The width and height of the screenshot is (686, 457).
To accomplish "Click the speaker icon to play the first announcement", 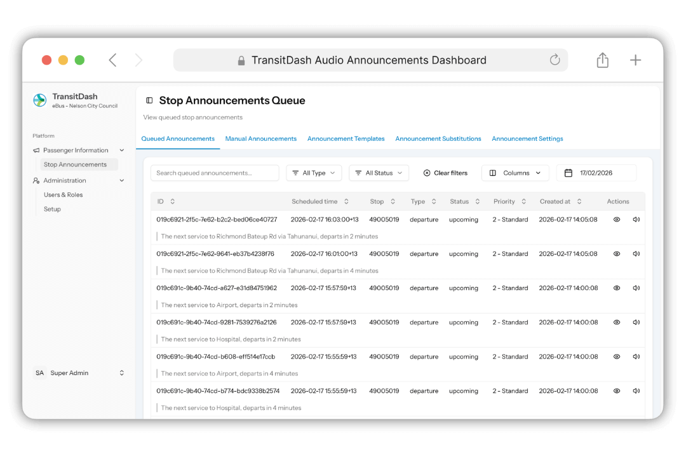I will 636,219.
